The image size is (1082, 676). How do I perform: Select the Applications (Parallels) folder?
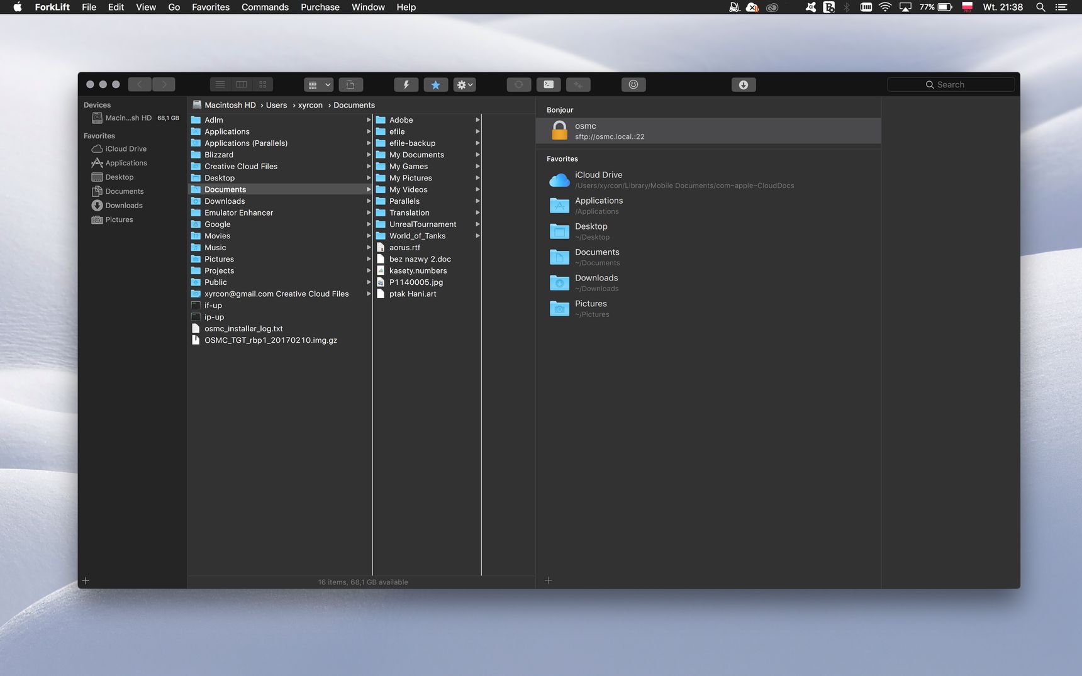[x=280, y=143]
